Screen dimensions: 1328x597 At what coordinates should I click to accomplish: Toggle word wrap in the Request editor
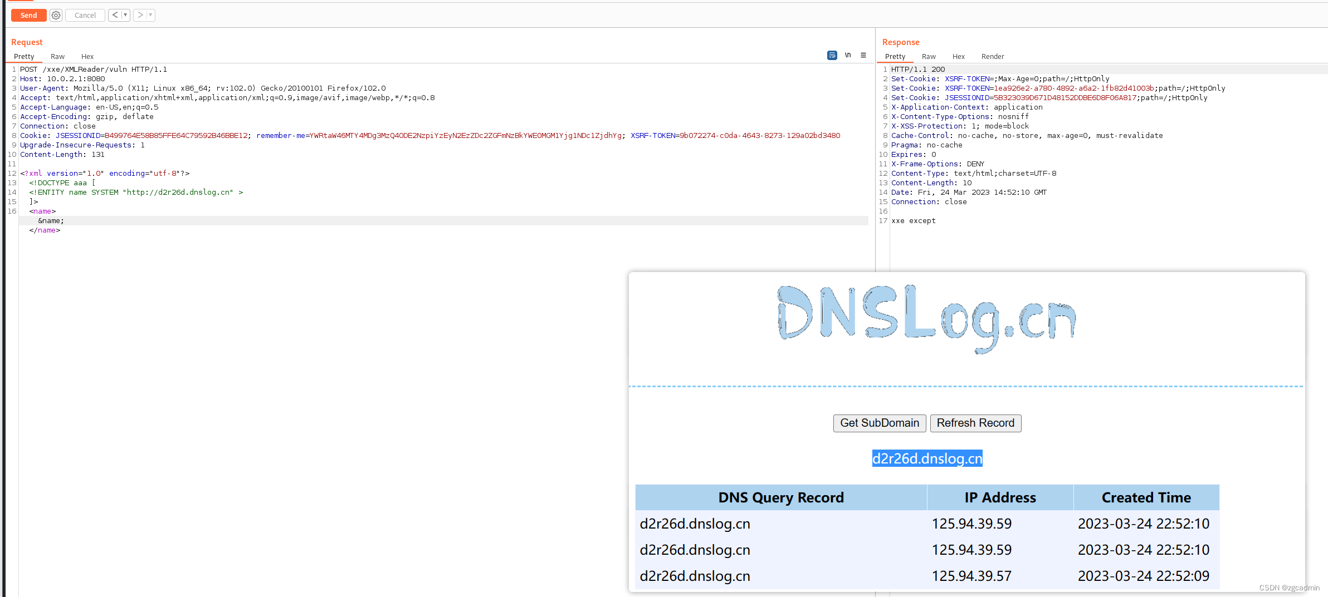(832, 55)
